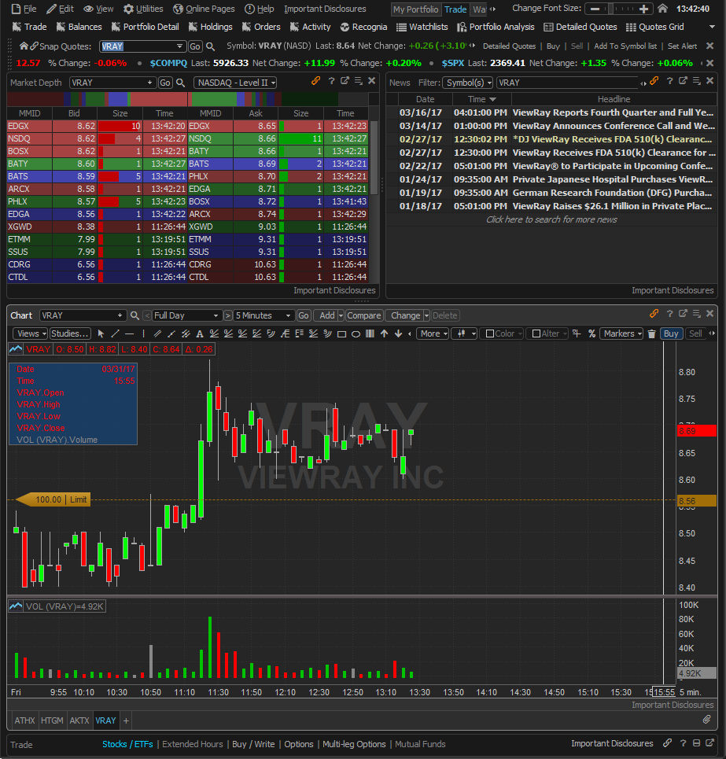Image resolution: width=726 pixels, height=759 pixels.
Task: Open the Market Depth panel options menu
Action: pos(358,81)
